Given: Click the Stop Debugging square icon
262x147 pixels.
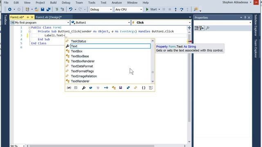Looking at the screenshot, I should click(169, 9).
